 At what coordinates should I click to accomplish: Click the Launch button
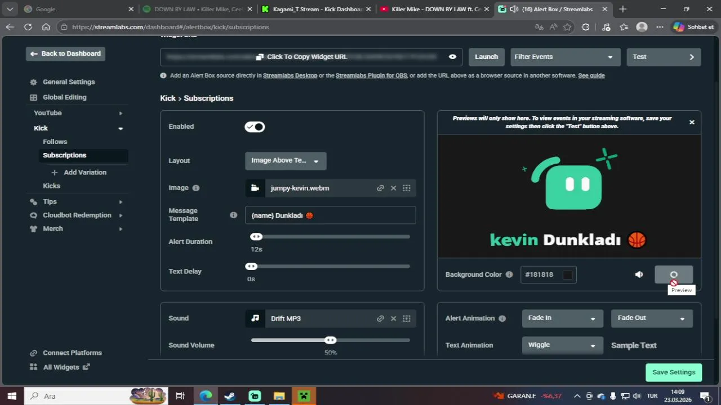click(x=486, y=57)
